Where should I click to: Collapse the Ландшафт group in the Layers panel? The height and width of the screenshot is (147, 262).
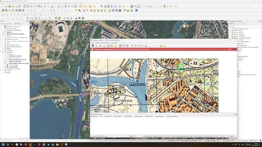click(x=1, y=52)
